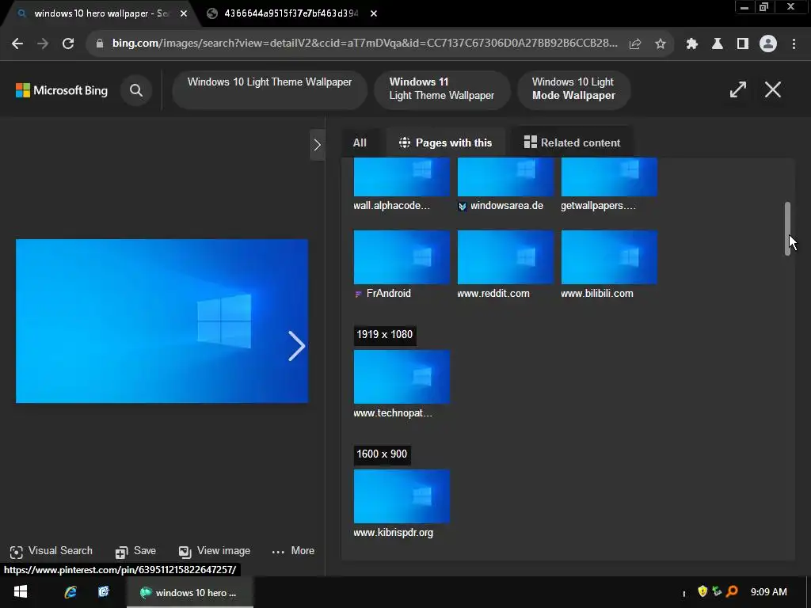Click the address bar URL

coord(364,44)
